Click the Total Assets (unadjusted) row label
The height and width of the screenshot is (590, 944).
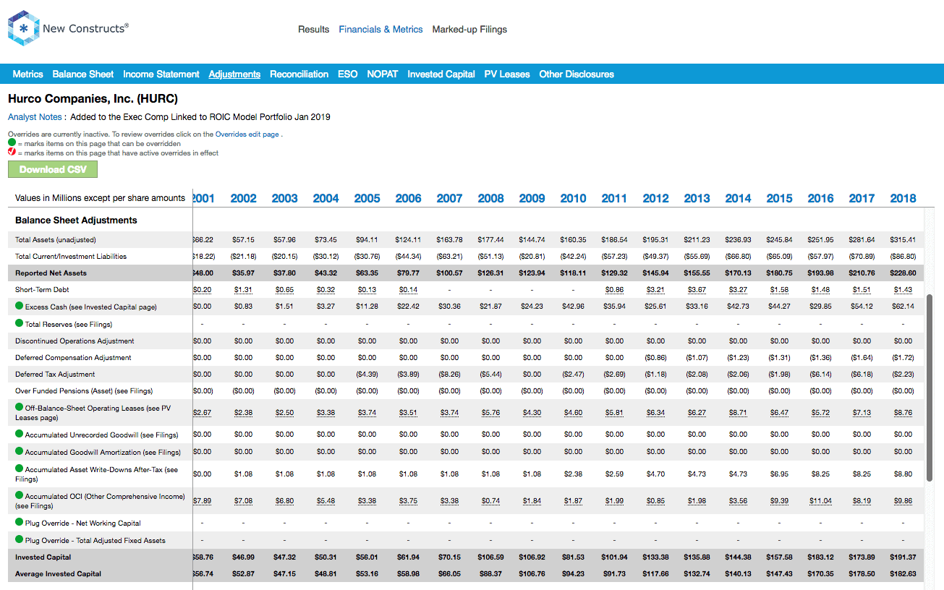click(56, 239)
